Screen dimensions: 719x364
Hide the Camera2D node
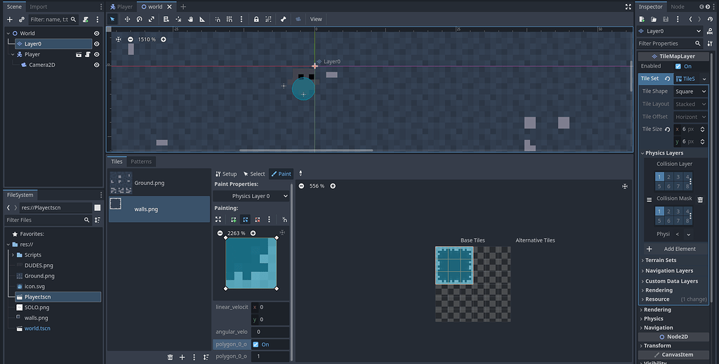pyautogui.click(x=97, y=65)
